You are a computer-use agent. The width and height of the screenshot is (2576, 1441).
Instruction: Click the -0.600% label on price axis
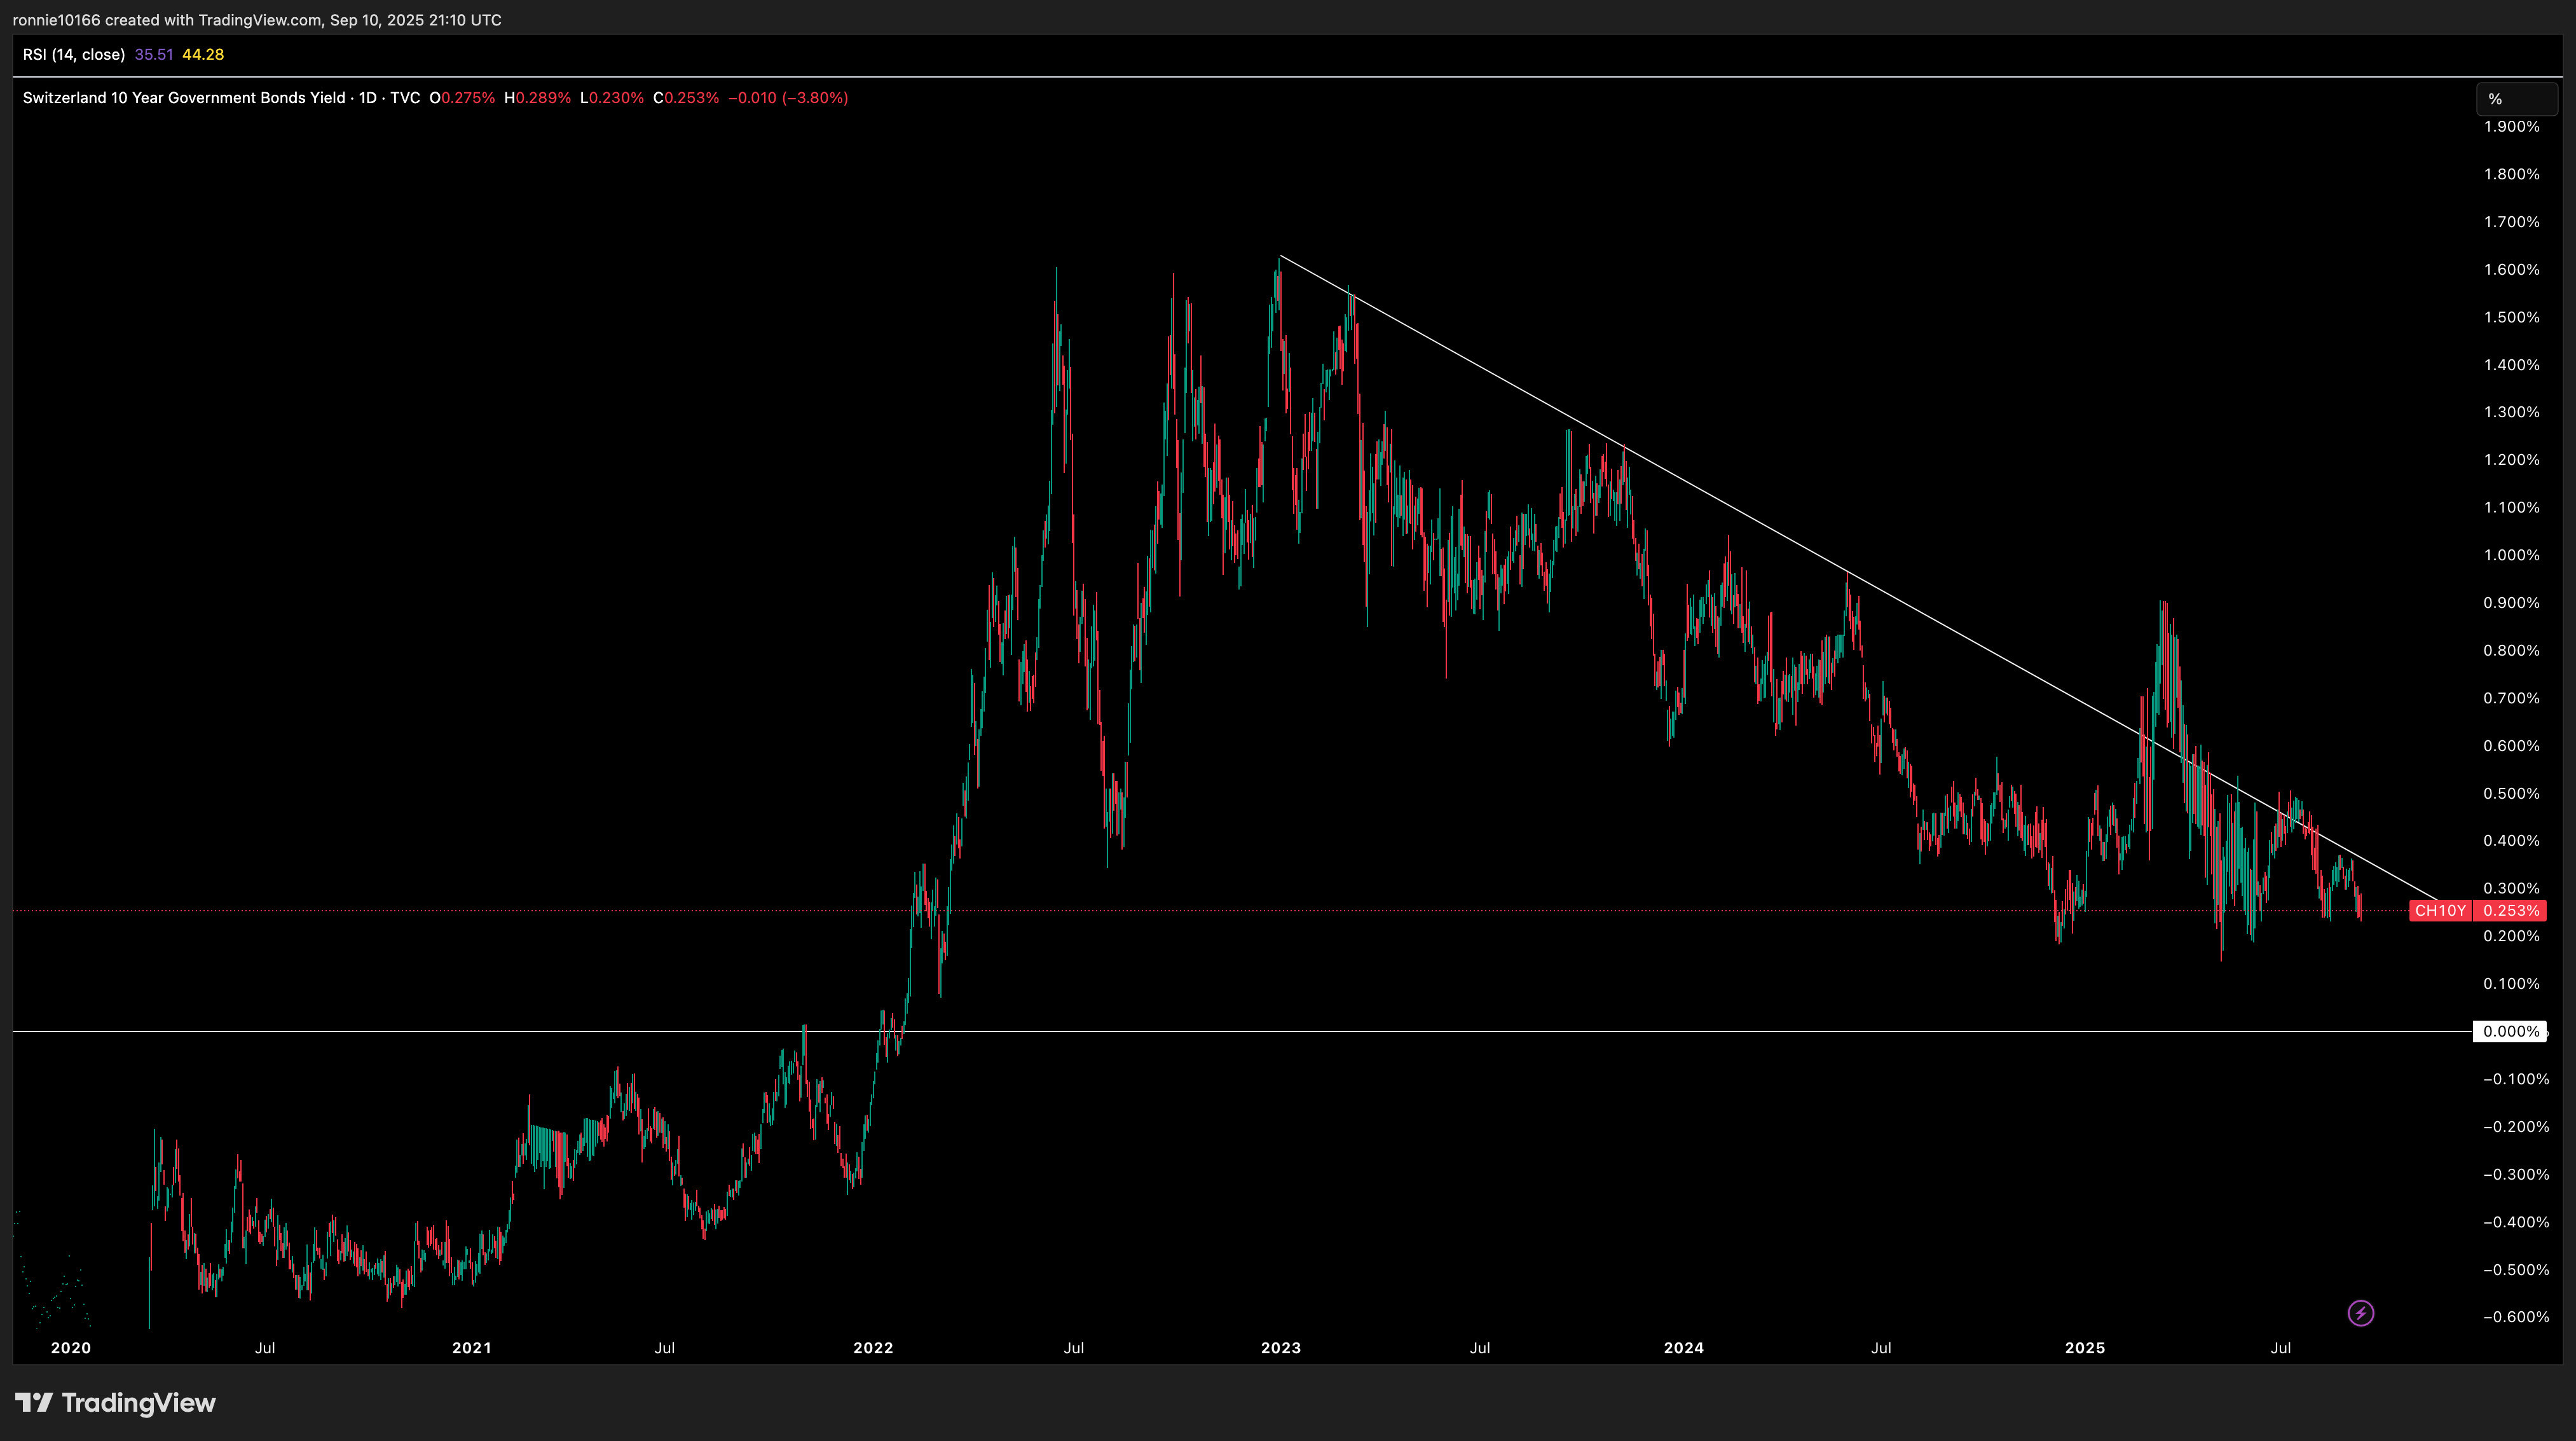2514,1317
